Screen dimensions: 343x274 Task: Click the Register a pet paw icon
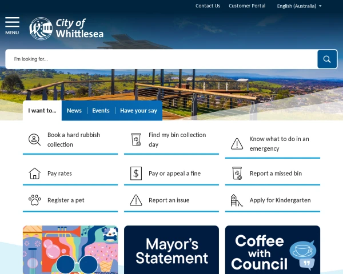tap(34, 200)
